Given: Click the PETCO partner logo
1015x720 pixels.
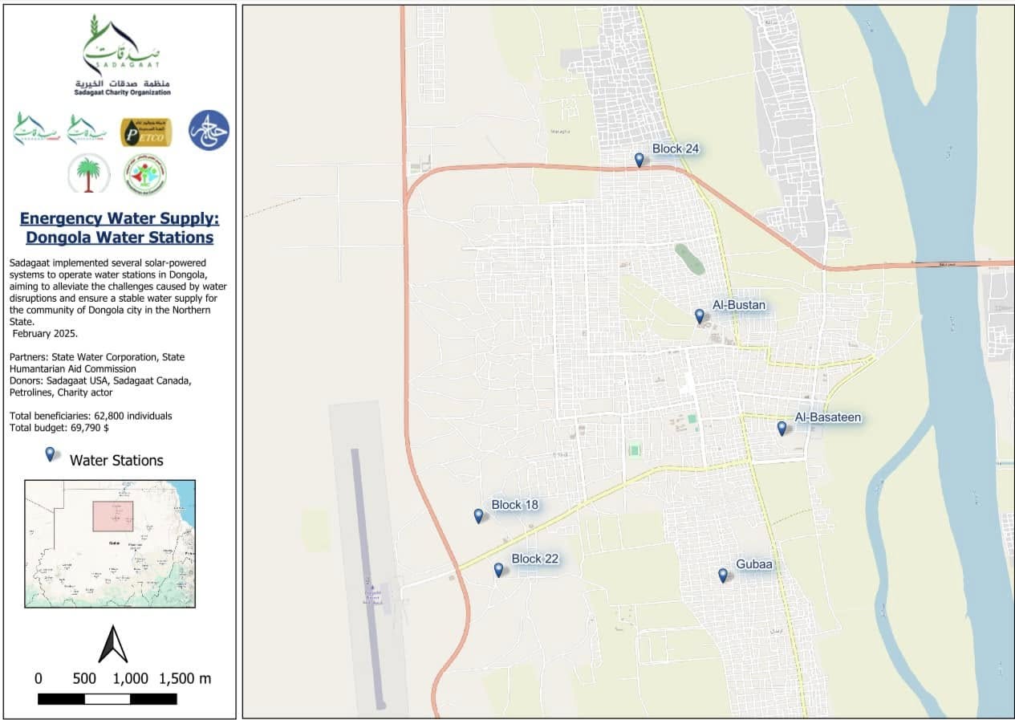Looking at the screenshot, I should pyautogui.click(x=146, y=132).
